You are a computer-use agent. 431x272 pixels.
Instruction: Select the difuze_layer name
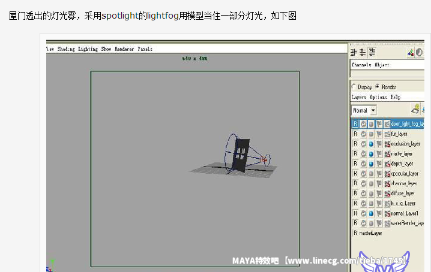[x=403, y=194]
